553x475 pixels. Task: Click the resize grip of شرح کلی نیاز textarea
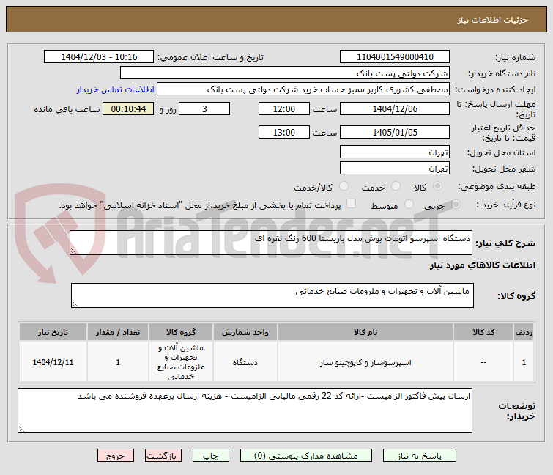click(73, 251)
